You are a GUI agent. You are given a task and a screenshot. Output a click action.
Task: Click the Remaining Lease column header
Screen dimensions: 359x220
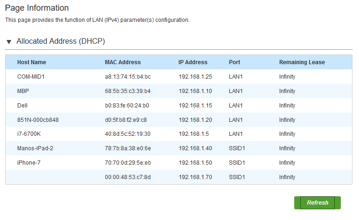point(302,62)
